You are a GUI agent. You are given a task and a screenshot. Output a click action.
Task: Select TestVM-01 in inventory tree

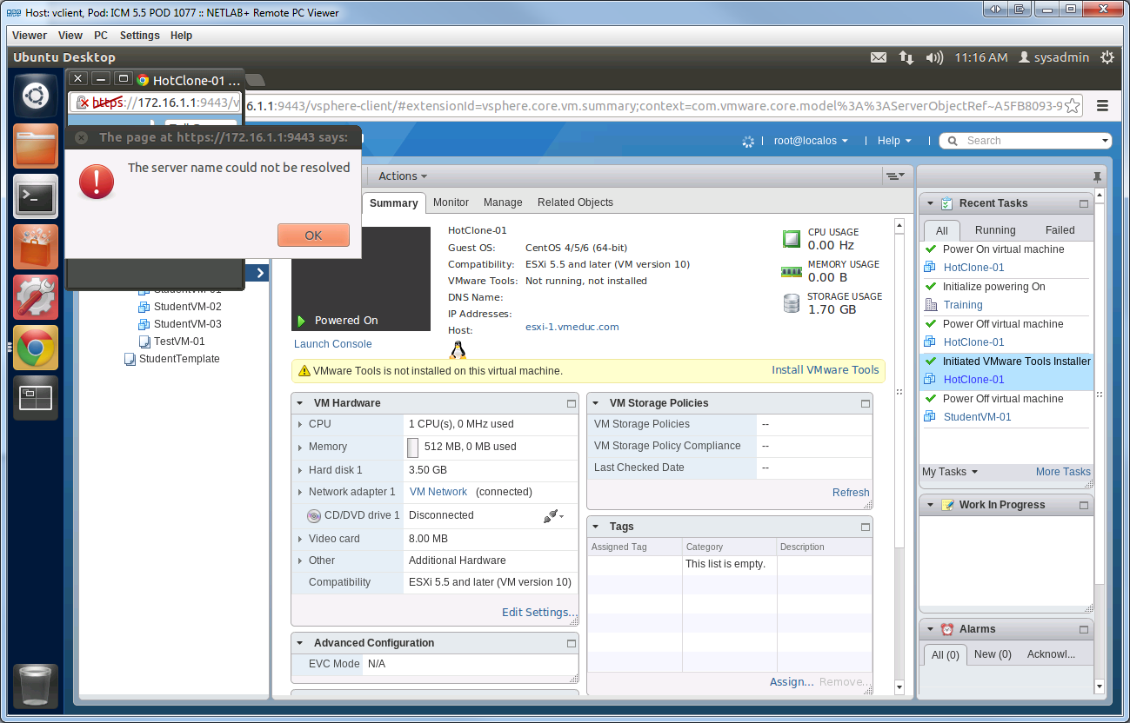pyautogui.click(x=179, y=342)
